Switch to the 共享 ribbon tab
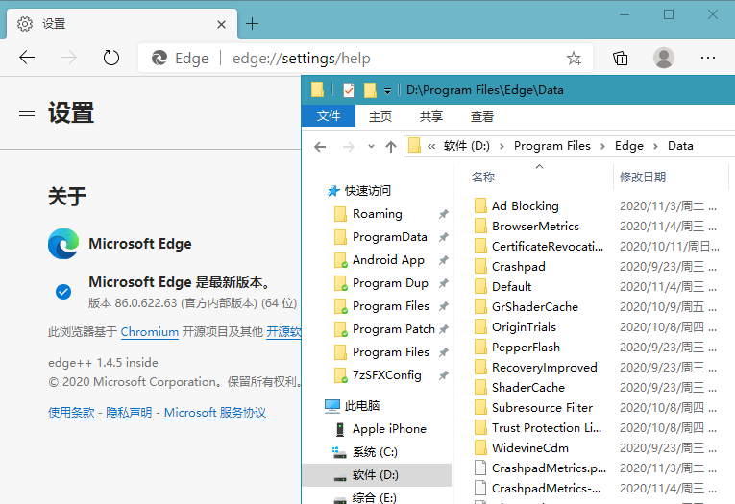This screenshot has height=504, width=735. click(x=430, y=116)
